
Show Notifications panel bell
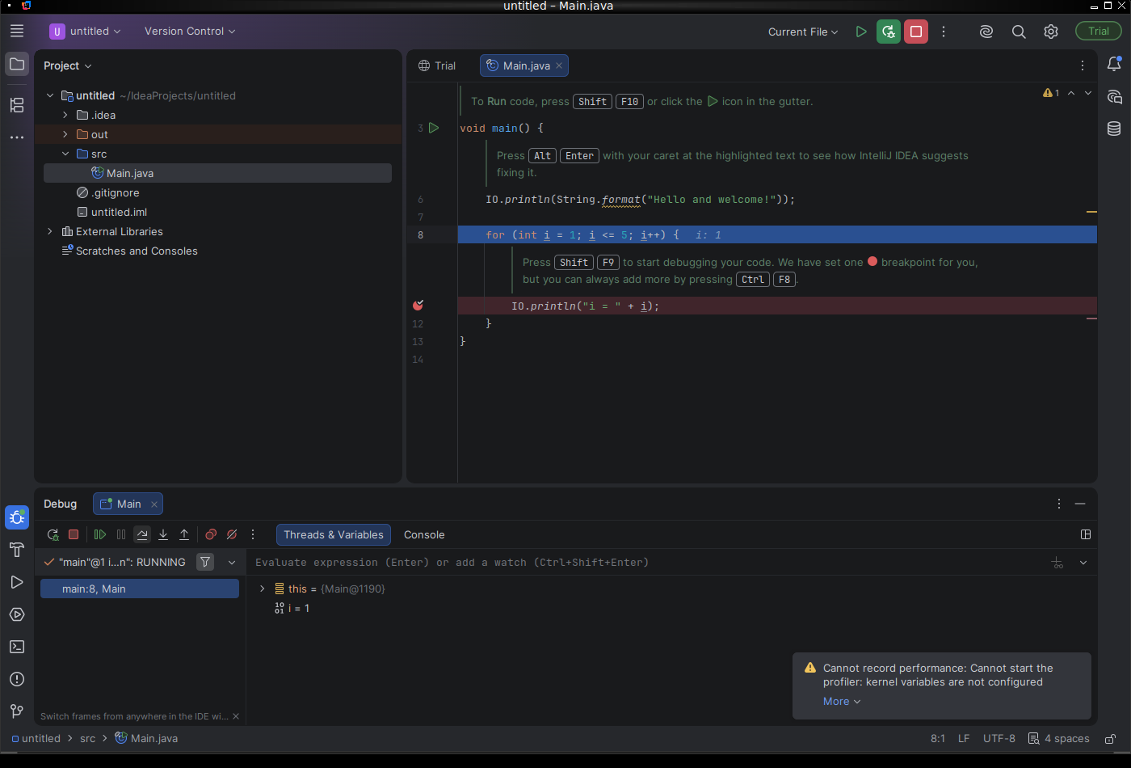[x=1114, y=64]
